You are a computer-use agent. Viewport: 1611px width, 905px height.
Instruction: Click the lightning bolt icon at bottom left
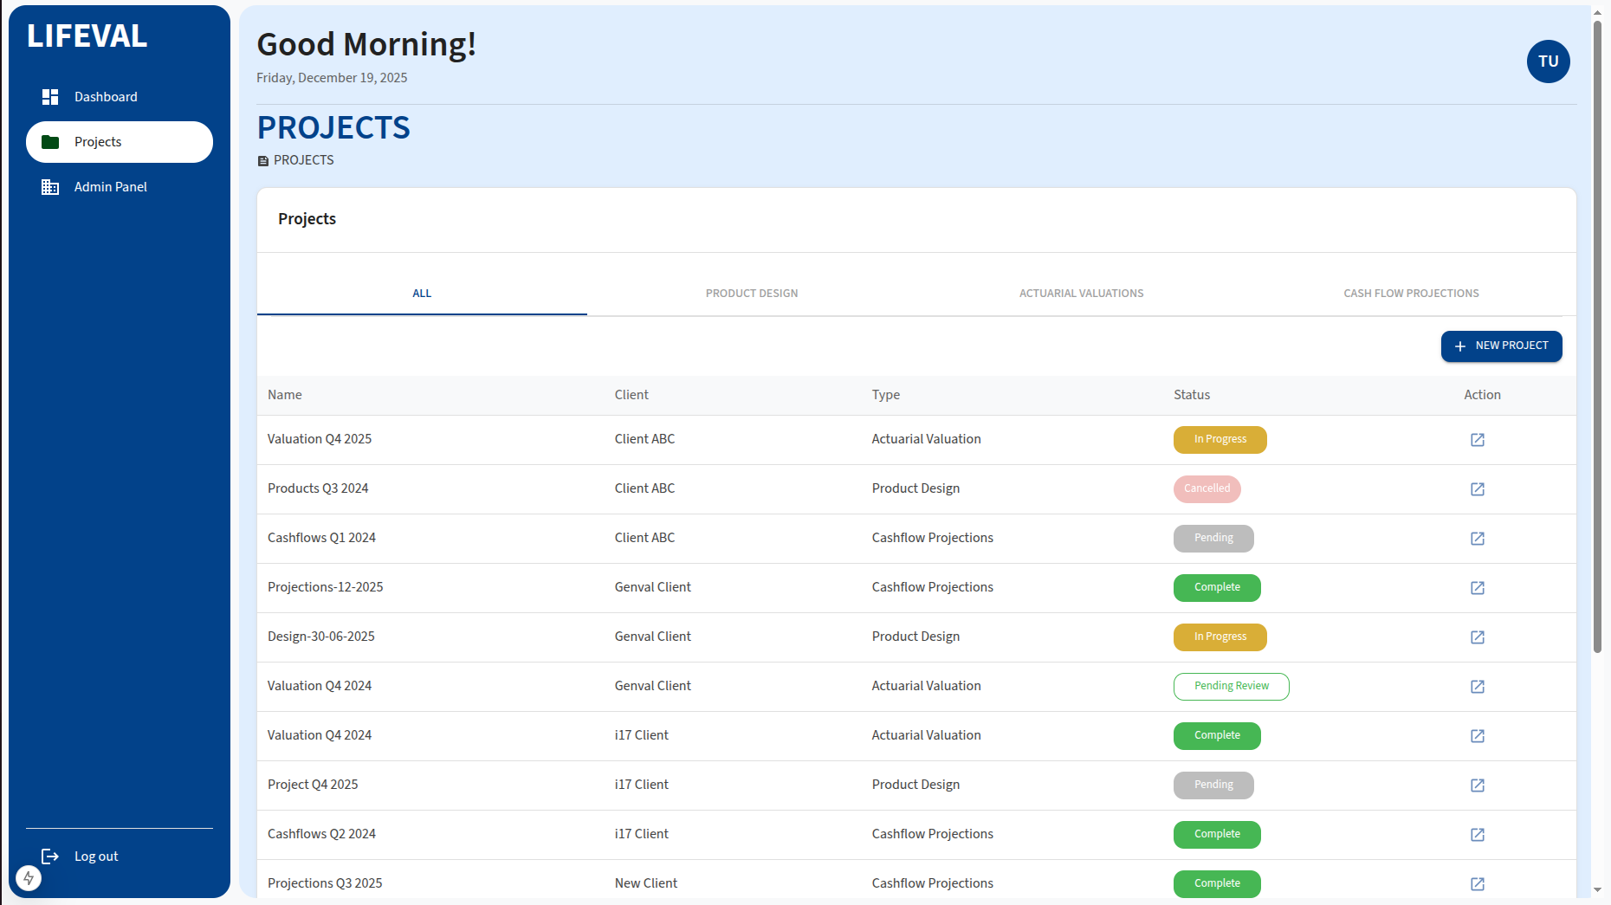coord(29,878)
